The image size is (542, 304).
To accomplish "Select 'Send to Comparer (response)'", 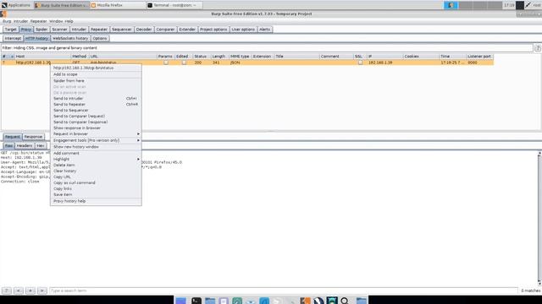I will click(x=96, y=122).
